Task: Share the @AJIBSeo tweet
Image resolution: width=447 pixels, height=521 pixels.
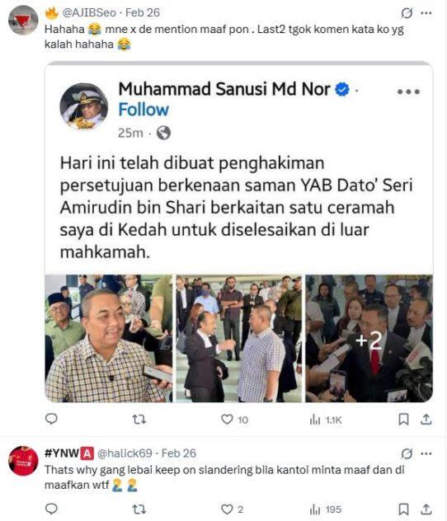Action: point(426,420)
